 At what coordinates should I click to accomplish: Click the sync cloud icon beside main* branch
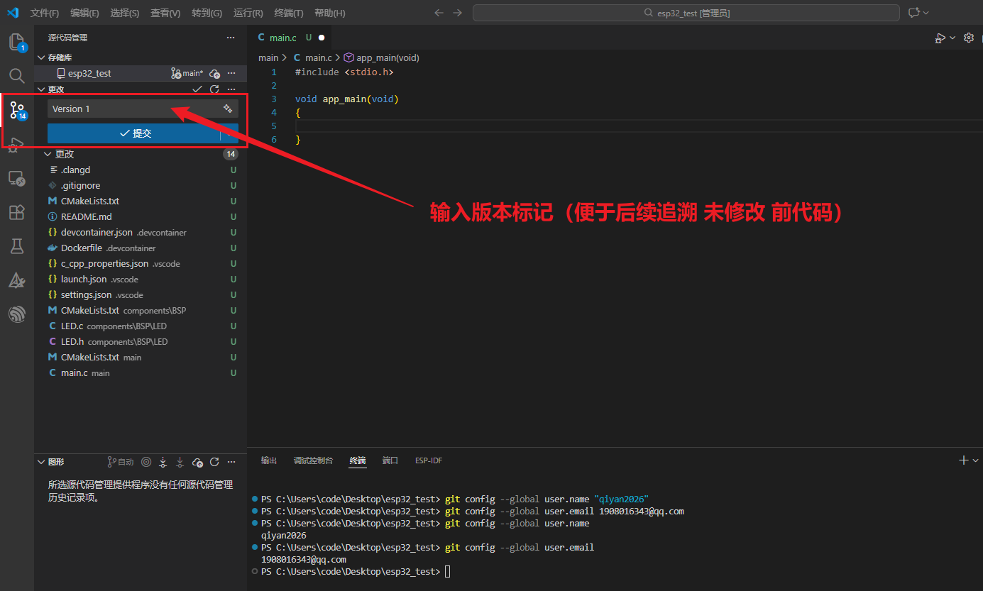pyautogui.click(x=215, y=73)
